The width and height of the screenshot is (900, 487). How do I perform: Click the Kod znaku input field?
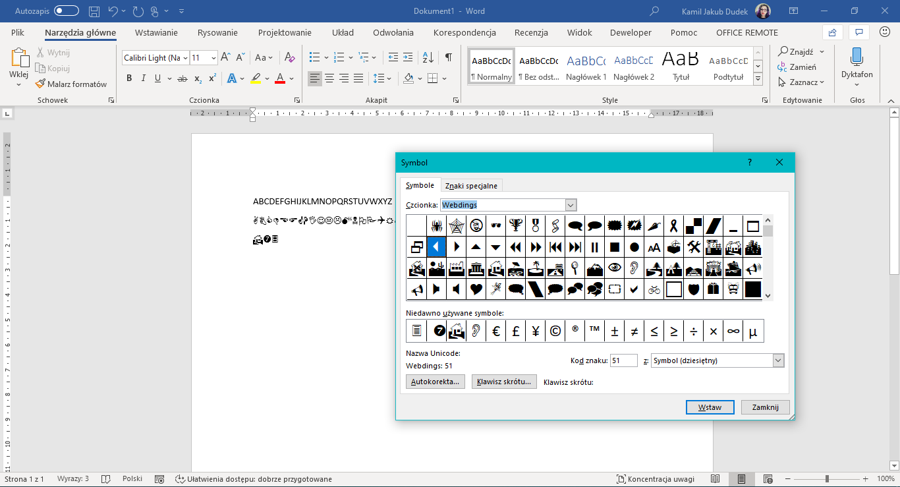click(623, 360)
